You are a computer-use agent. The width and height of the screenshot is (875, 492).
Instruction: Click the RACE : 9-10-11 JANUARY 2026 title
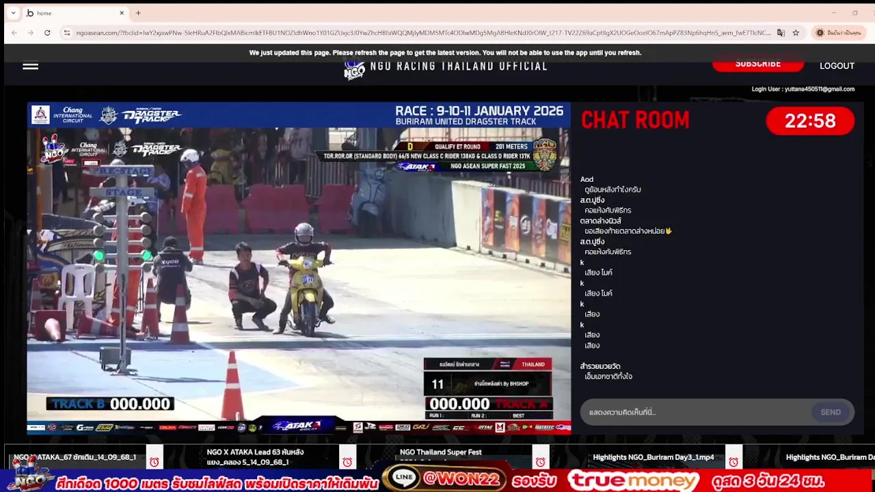[x=479, y=111]
